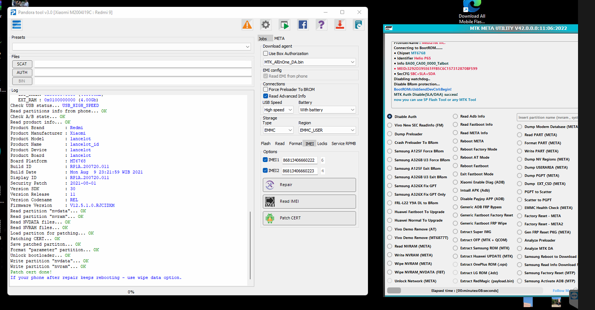Open Download All Mobile Flash desktop shortcut
595x310 pixels.
(x=472, y=12)
